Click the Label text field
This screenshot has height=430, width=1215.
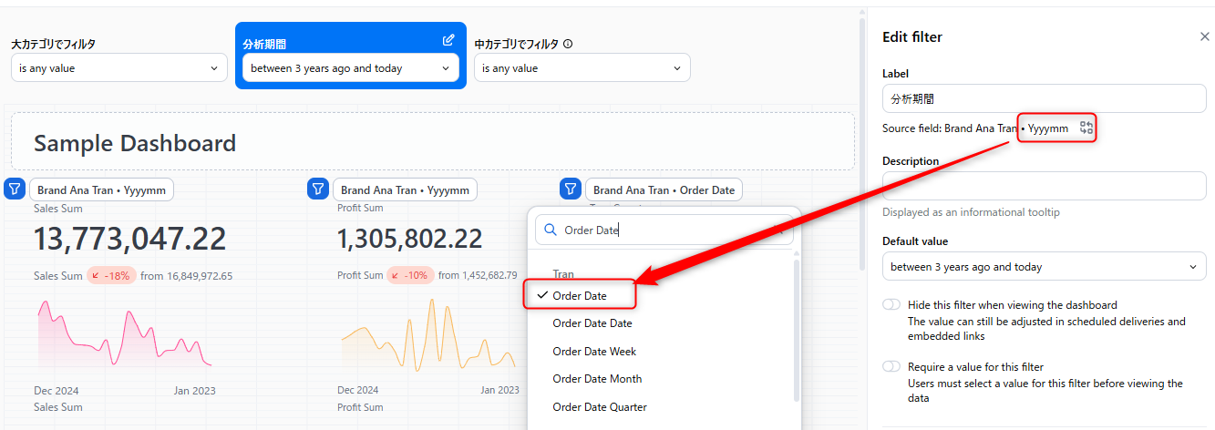tap(1044, 98)
